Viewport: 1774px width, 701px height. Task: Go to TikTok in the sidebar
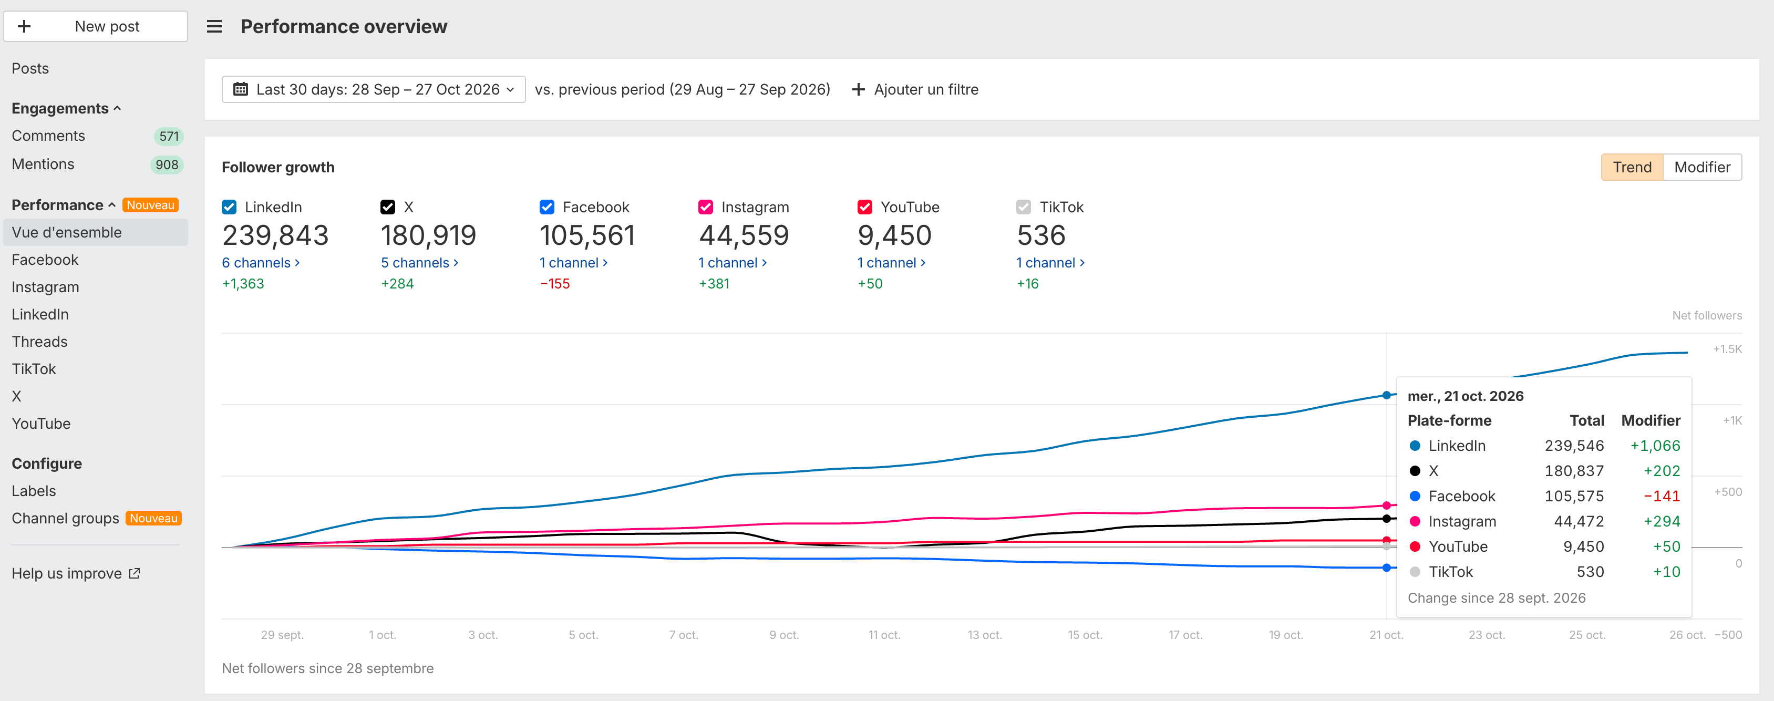pos(34,369)
